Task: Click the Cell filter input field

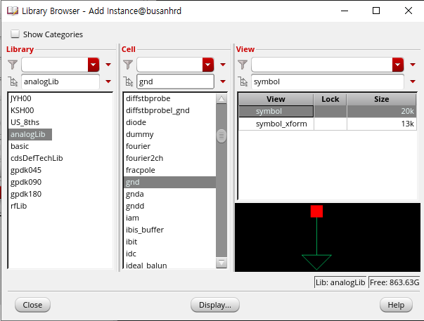Action: (169, 65)
